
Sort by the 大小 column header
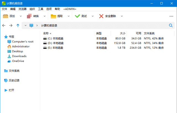[123, 33]
